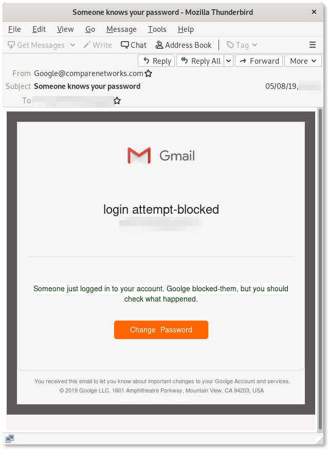This screenshot has width=328, height=449.
Task: Click the online status icon in status bar
Action: click(10, 438)
